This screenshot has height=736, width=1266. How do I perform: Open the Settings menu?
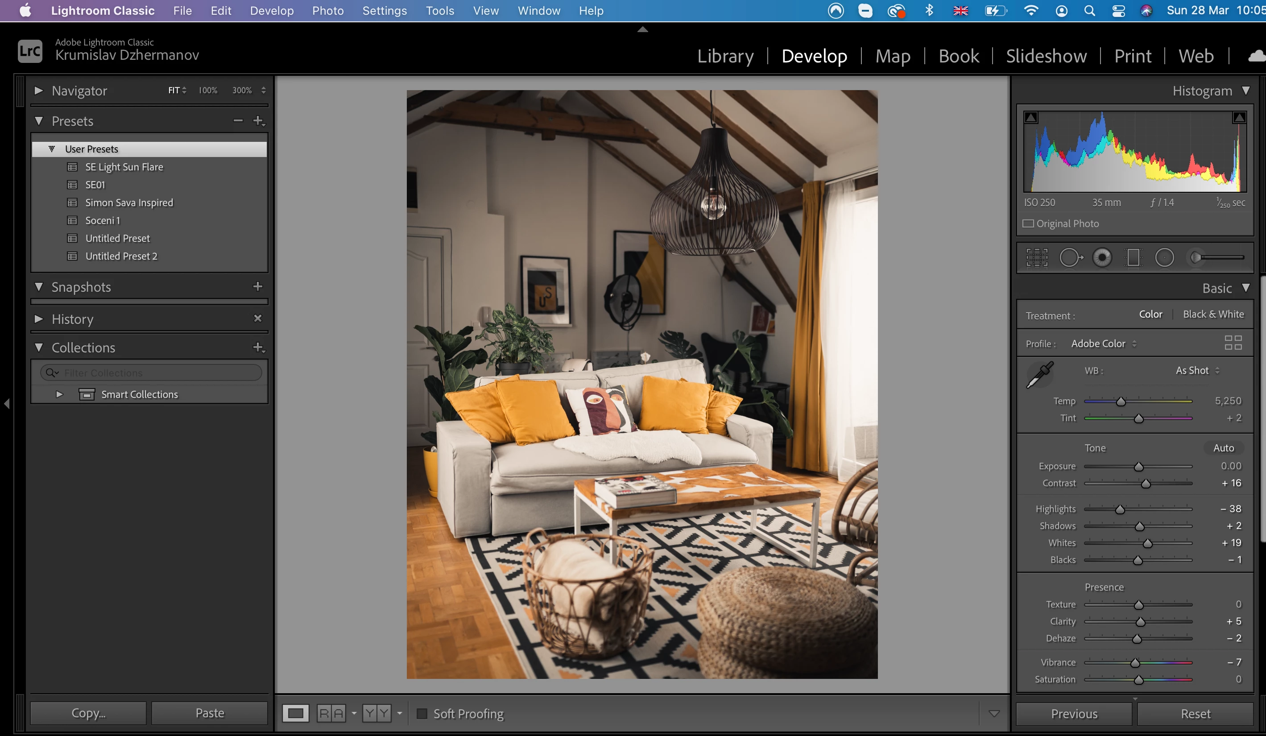385,11
